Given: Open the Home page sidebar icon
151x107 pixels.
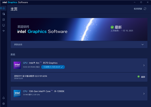Looking at the screenshot, I should (x=4, y=8).
